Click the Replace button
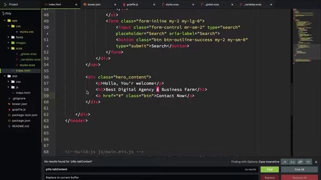 point(270,177)
